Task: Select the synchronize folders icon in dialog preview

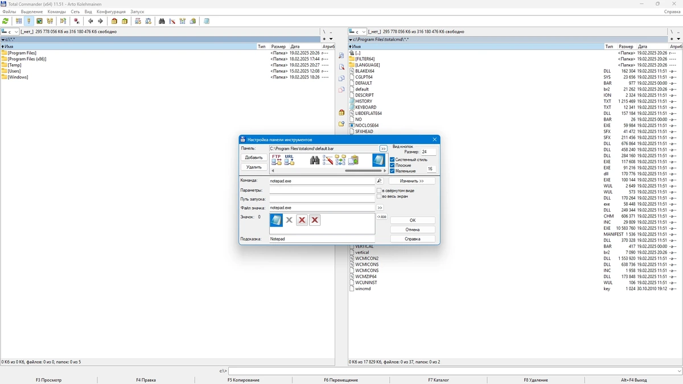Action: (x=340, y=160)
